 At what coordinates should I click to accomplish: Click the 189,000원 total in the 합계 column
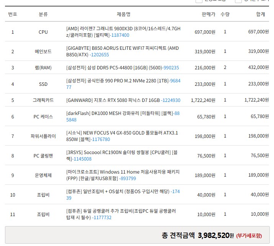(x=258, y=175)
